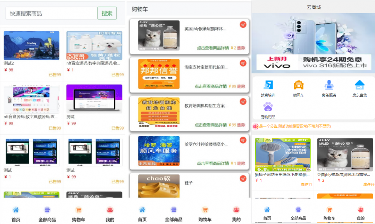The width and height of the screenshot is (375, 224).
Task: Open the 教育培训 category icon
Action: (268, 85)
